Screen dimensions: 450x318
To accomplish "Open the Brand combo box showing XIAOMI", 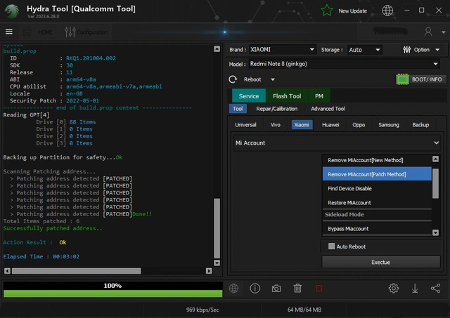I will coord(283,50).
